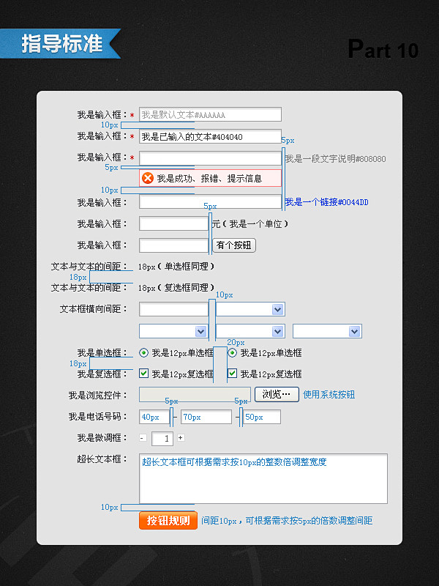This screenshot has height=586, width=439.
Task: Click the 指导标准 banner title
Action: (x=62, y=44)
